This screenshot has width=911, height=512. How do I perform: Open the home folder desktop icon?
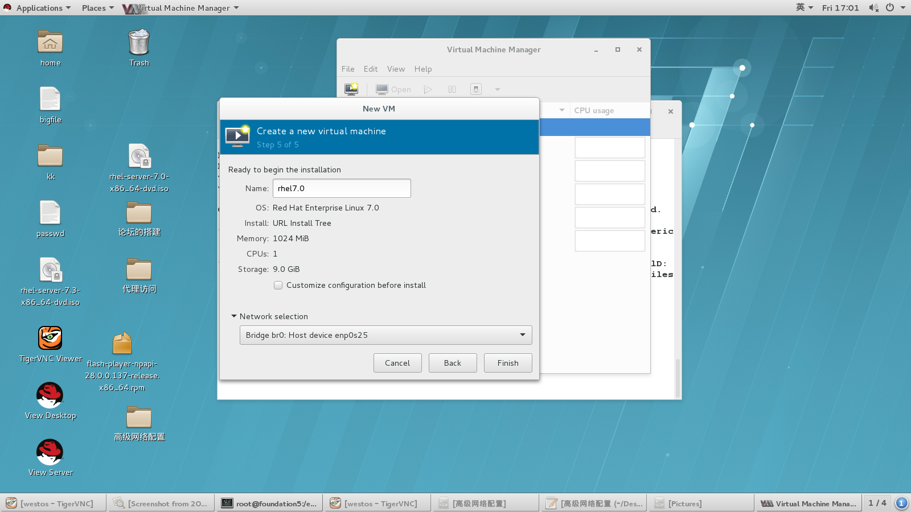[50, 43]
